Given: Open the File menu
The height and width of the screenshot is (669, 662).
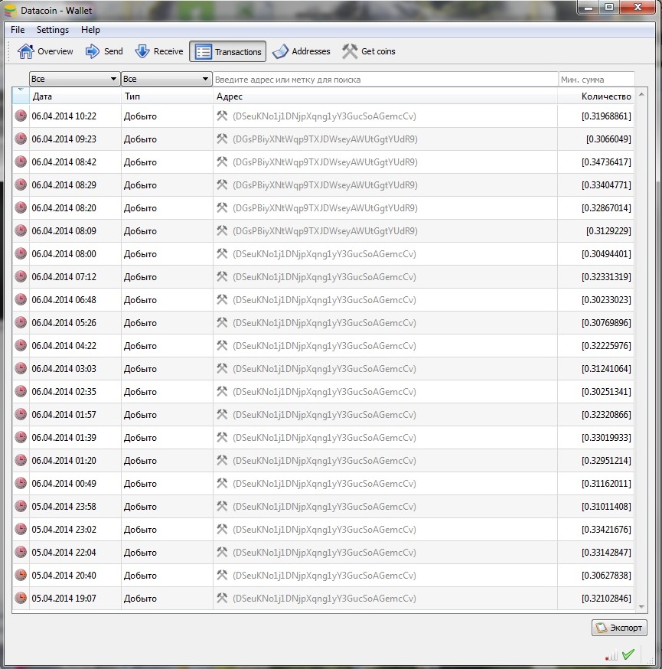Looking at the screenshot, I should [18, 30].
